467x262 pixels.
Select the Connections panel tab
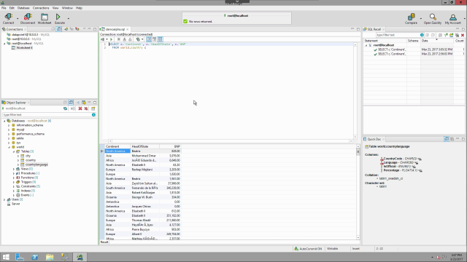coord(15,29)
